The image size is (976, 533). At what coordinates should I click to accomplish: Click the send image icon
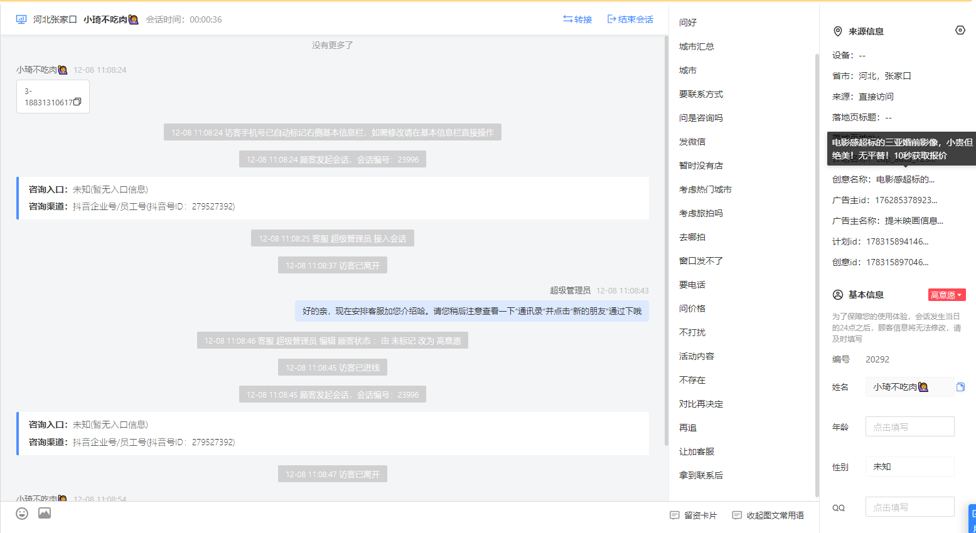45,513
